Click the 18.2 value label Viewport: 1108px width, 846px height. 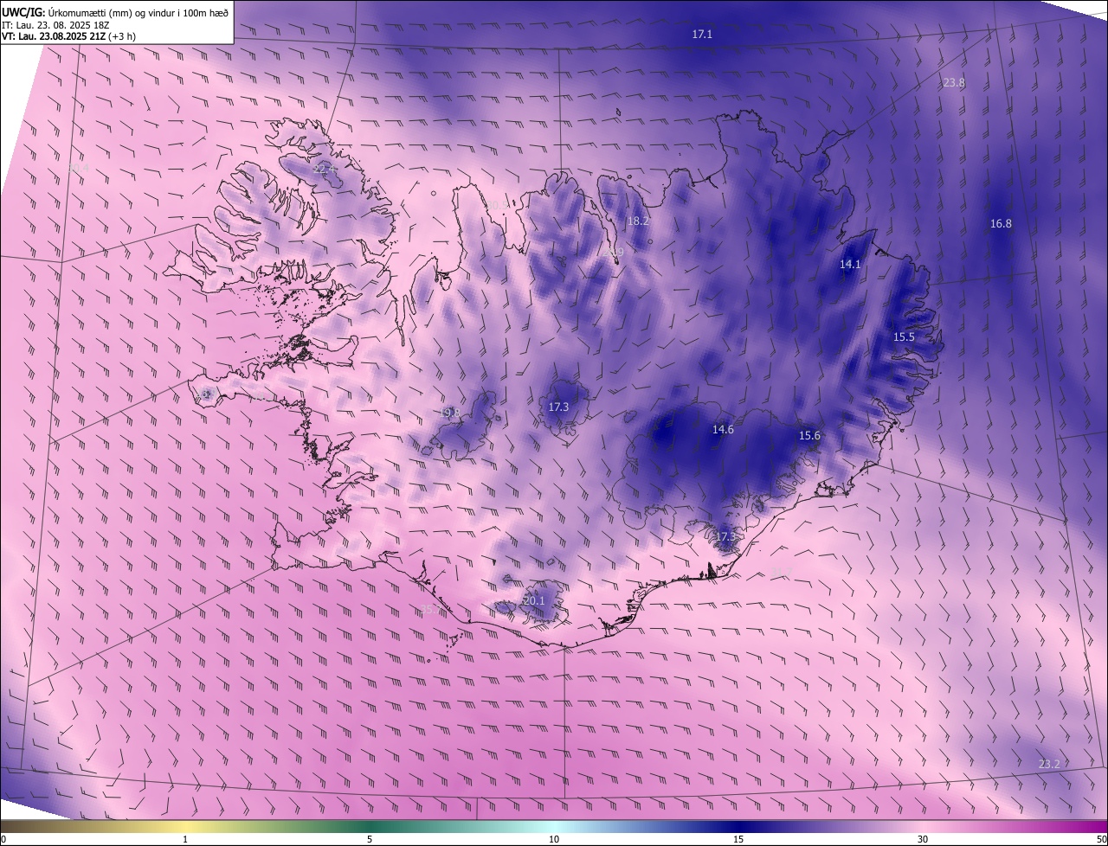[638, 221]
